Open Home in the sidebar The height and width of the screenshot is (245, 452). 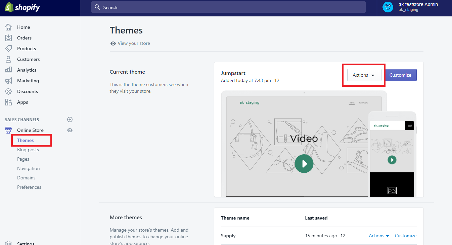[24, 27]
